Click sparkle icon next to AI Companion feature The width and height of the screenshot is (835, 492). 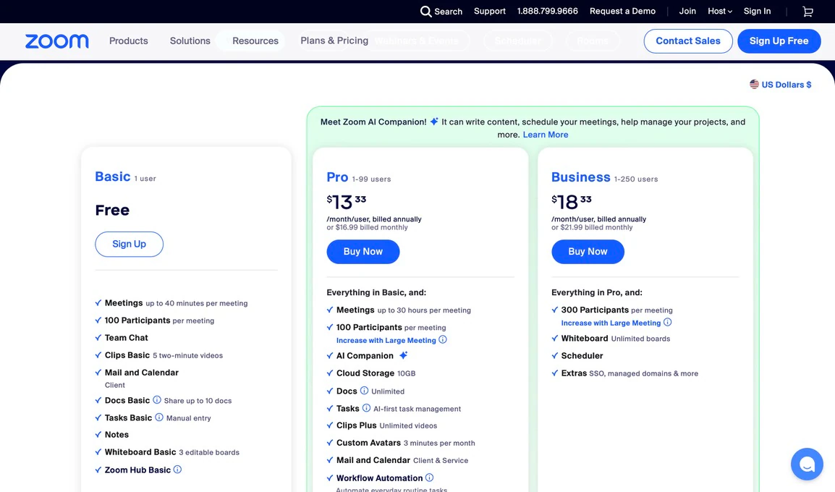coord(403,355)
